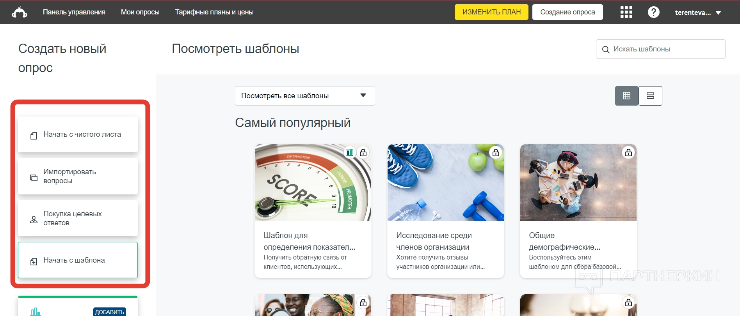Click the title Исследование среди членов организации

point(434,241)
